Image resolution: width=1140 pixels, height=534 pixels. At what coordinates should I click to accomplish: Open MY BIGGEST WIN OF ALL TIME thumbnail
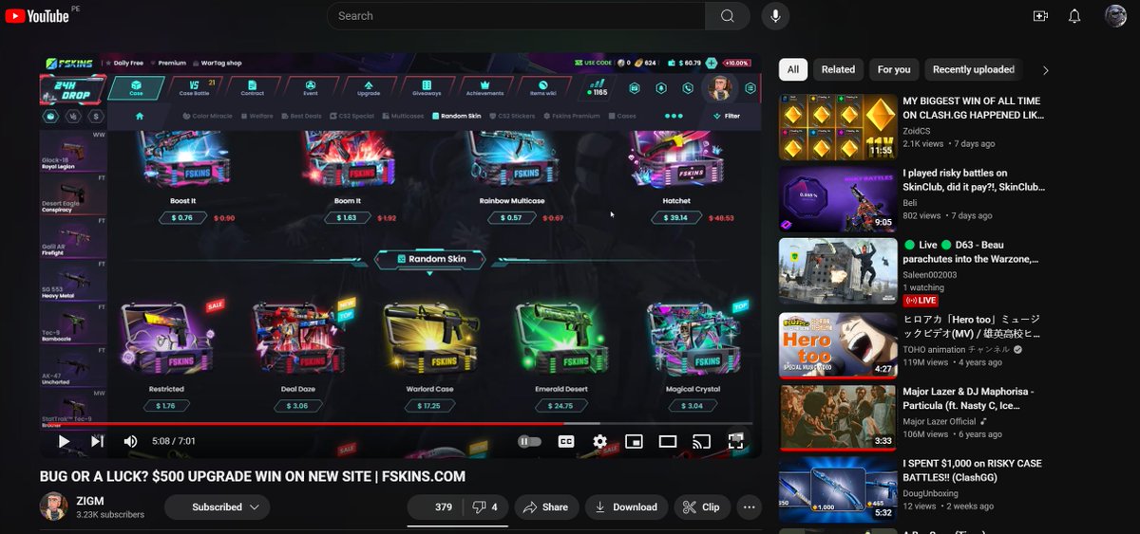click(x=838, y=127)
